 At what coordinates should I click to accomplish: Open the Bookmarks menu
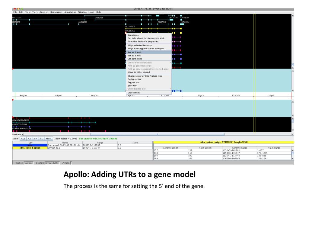tap(56, 12)
